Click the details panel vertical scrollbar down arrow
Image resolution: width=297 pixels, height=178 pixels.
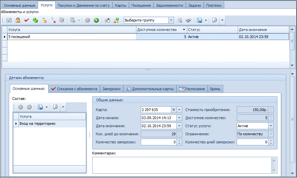click(292, 173)
